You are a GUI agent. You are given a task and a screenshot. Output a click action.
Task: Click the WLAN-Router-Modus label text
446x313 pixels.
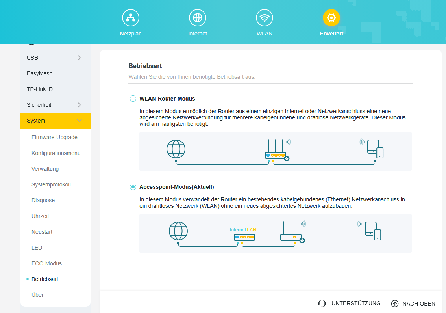[x=167, y=99]
